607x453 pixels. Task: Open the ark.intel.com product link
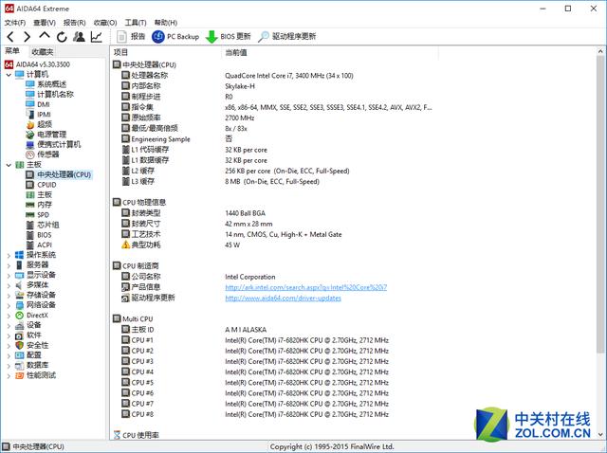[x=305, y=287]
